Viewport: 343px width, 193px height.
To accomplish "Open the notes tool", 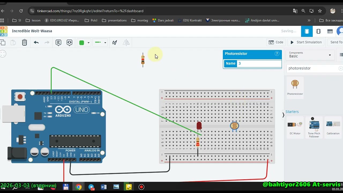I will (58, 43).
